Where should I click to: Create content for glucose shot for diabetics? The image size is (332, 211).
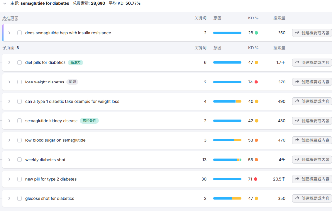312,198
